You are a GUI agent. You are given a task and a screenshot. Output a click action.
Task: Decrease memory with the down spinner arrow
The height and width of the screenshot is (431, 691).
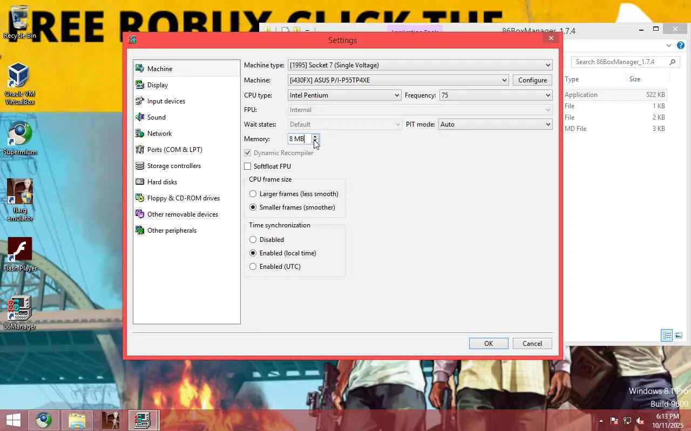(x=315, y=142)
